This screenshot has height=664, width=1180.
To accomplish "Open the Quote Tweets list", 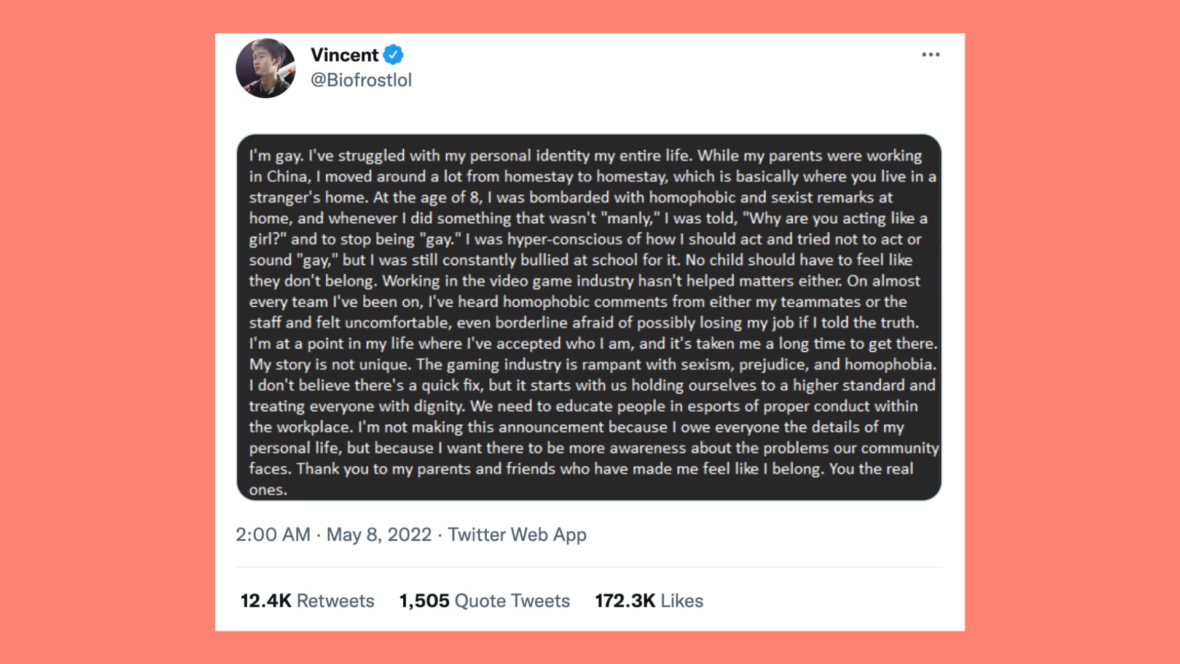I will [512, 601].
